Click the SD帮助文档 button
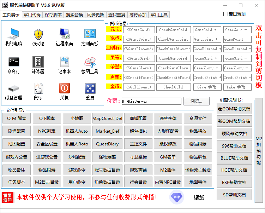Image resolution: width=265 pixels, height=213 pixels. [234, 195]
